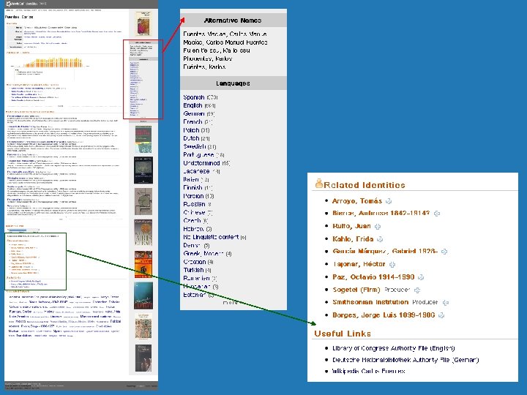This screenshot has height=395, width=527.
Task: Open the Smithsonian Institution link
Action: [x=370, y=302]
